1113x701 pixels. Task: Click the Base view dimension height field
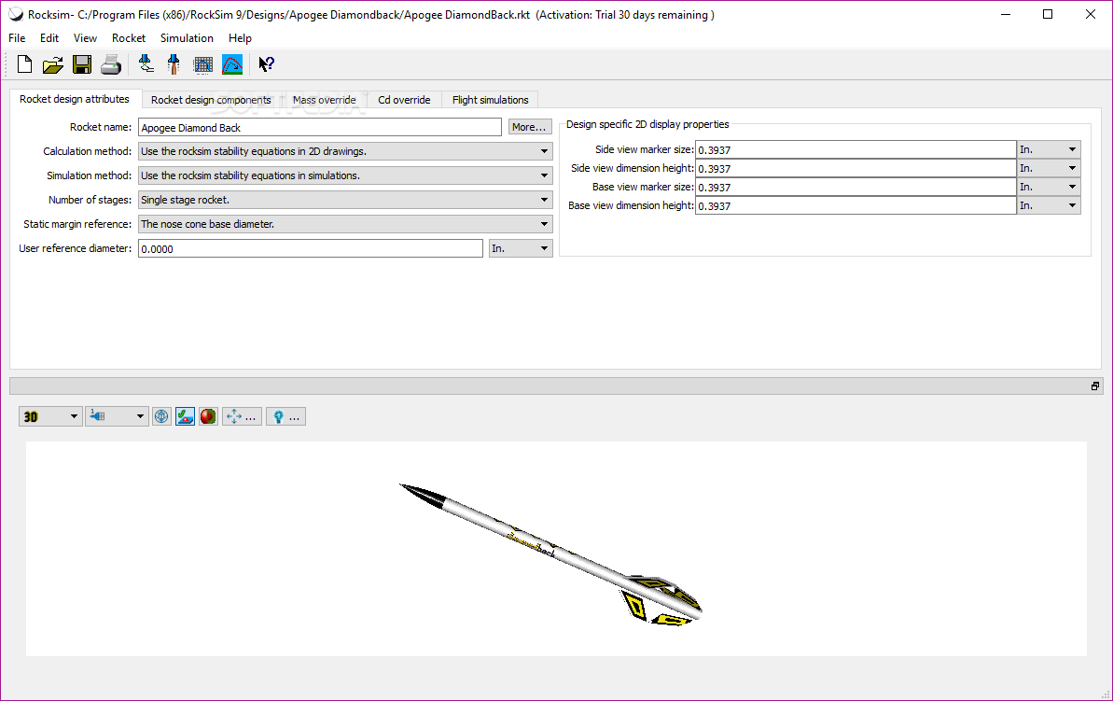856,205
